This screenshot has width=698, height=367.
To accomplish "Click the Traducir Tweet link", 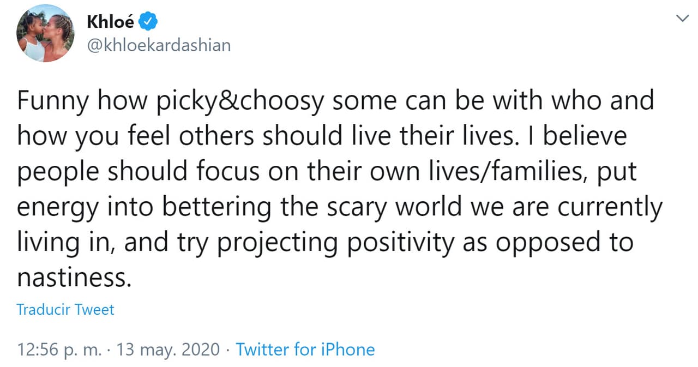I will point(65,310).
